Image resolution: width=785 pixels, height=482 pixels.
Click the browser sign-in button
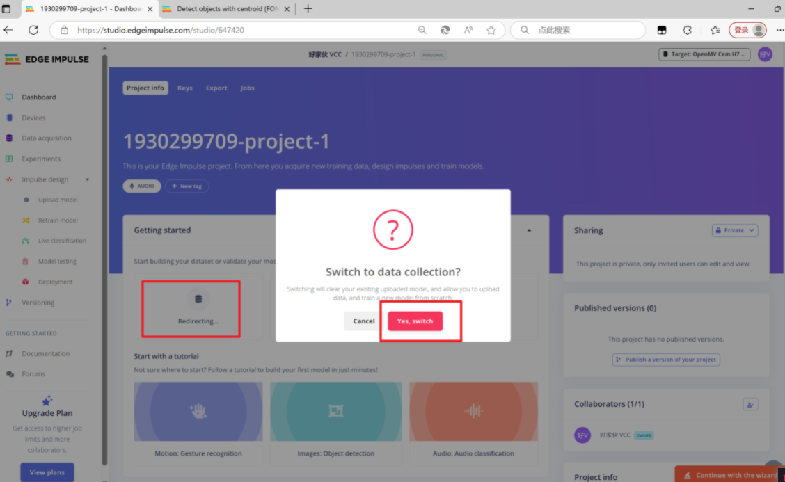point(748,30)
